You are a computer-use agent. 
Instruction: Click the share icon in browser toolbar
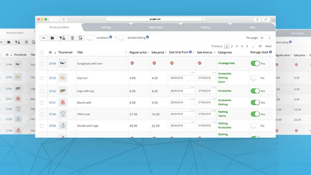pos(257,19)
